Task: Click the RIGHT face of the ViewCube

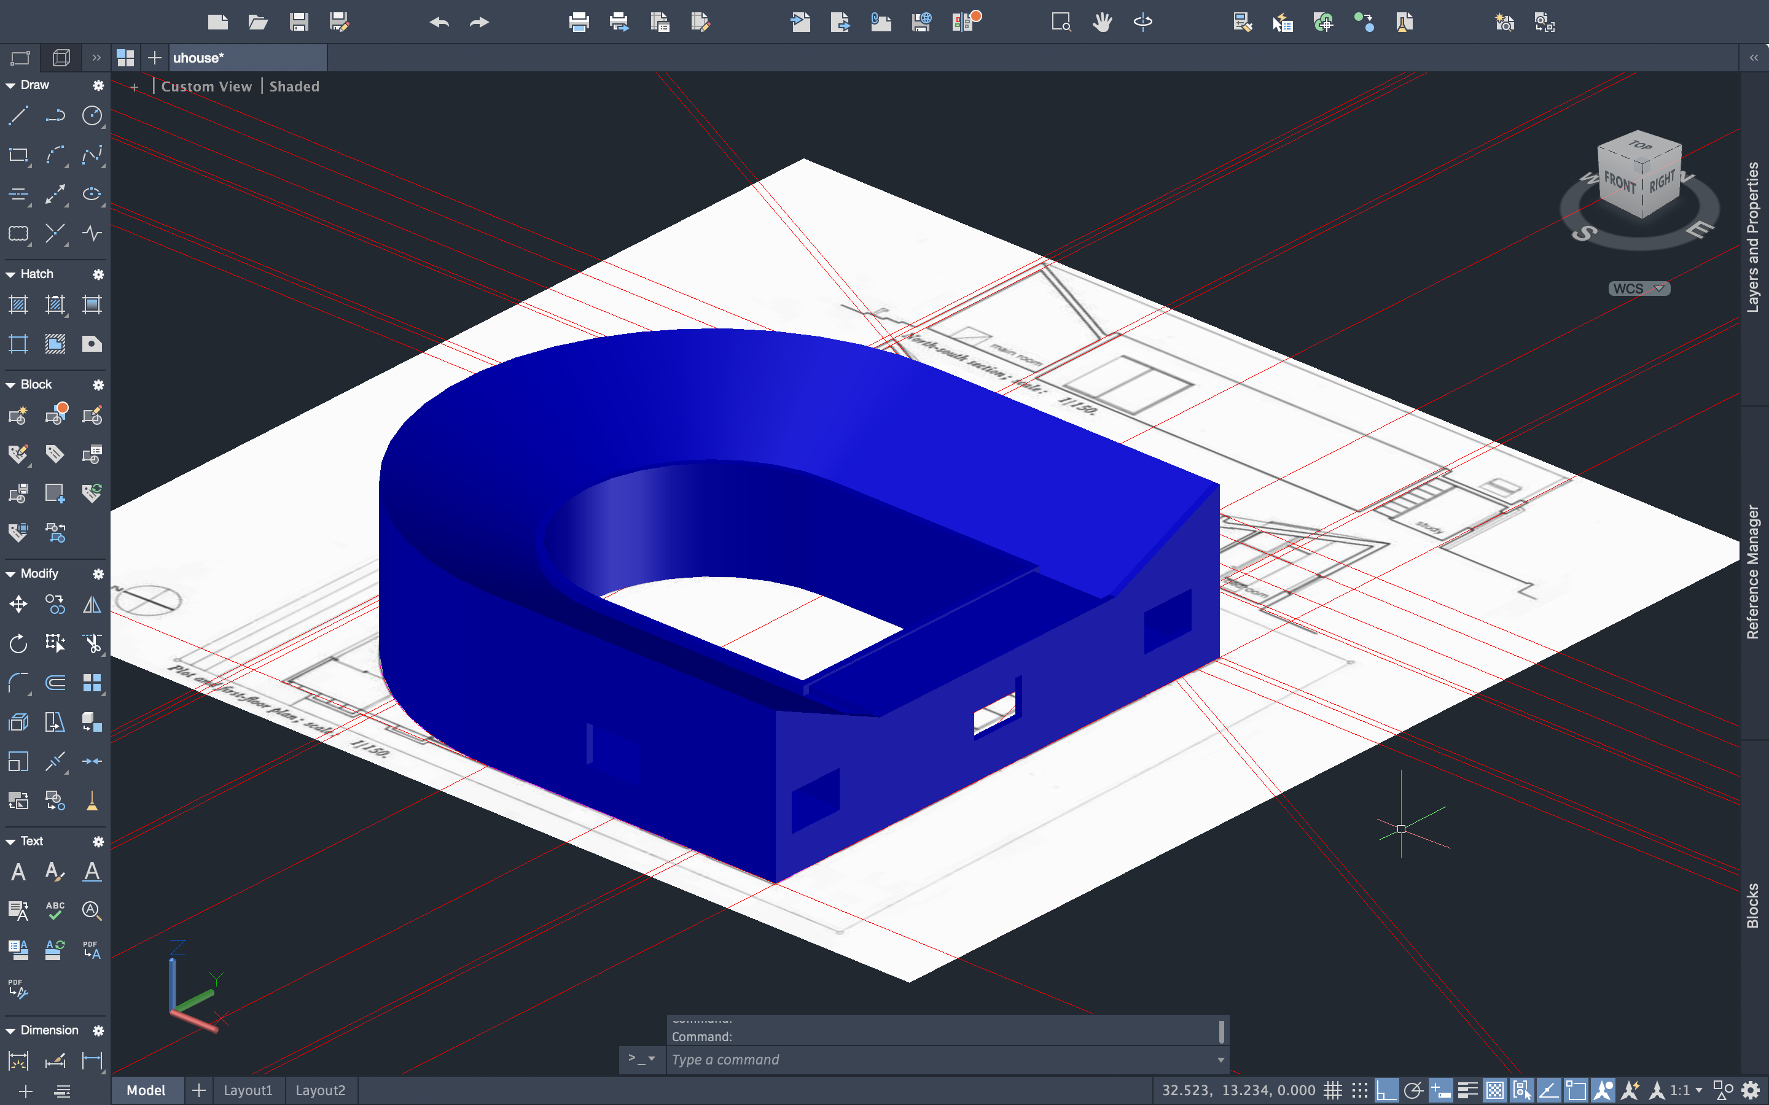Action: point(1662,180)
